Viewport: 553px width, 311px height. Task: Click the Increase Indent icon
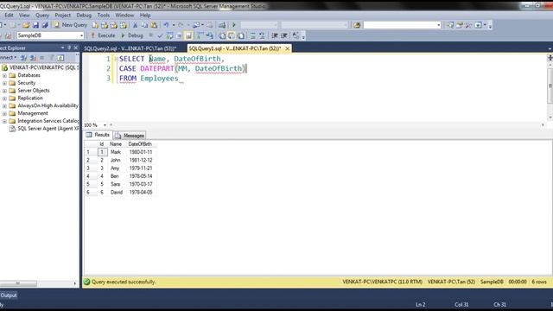pos(284,35)
